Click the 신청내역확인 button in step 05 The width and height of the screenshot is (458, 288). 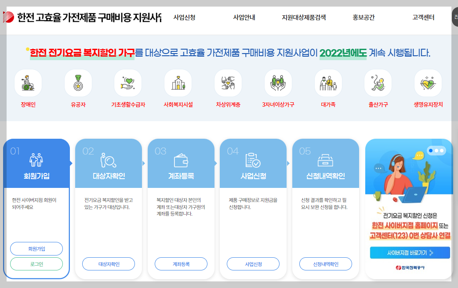[326, 264]
